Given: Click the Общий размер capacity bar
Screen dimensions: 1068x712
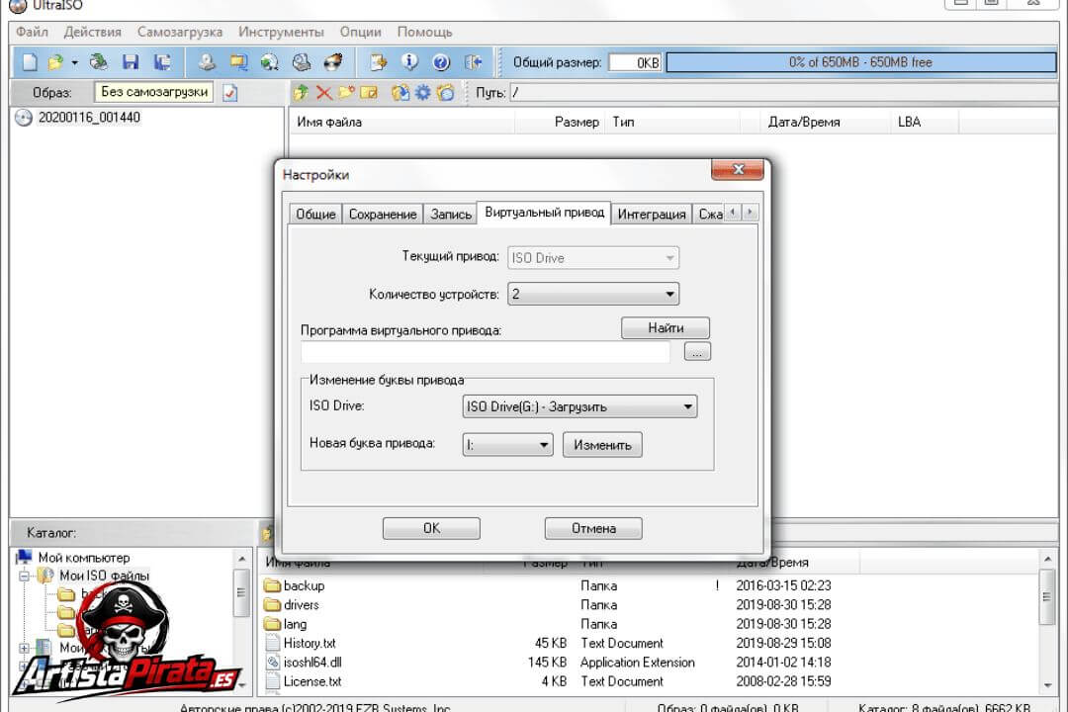Looking at the screenshot, I should pyautogui.click(x=861, y=62).
